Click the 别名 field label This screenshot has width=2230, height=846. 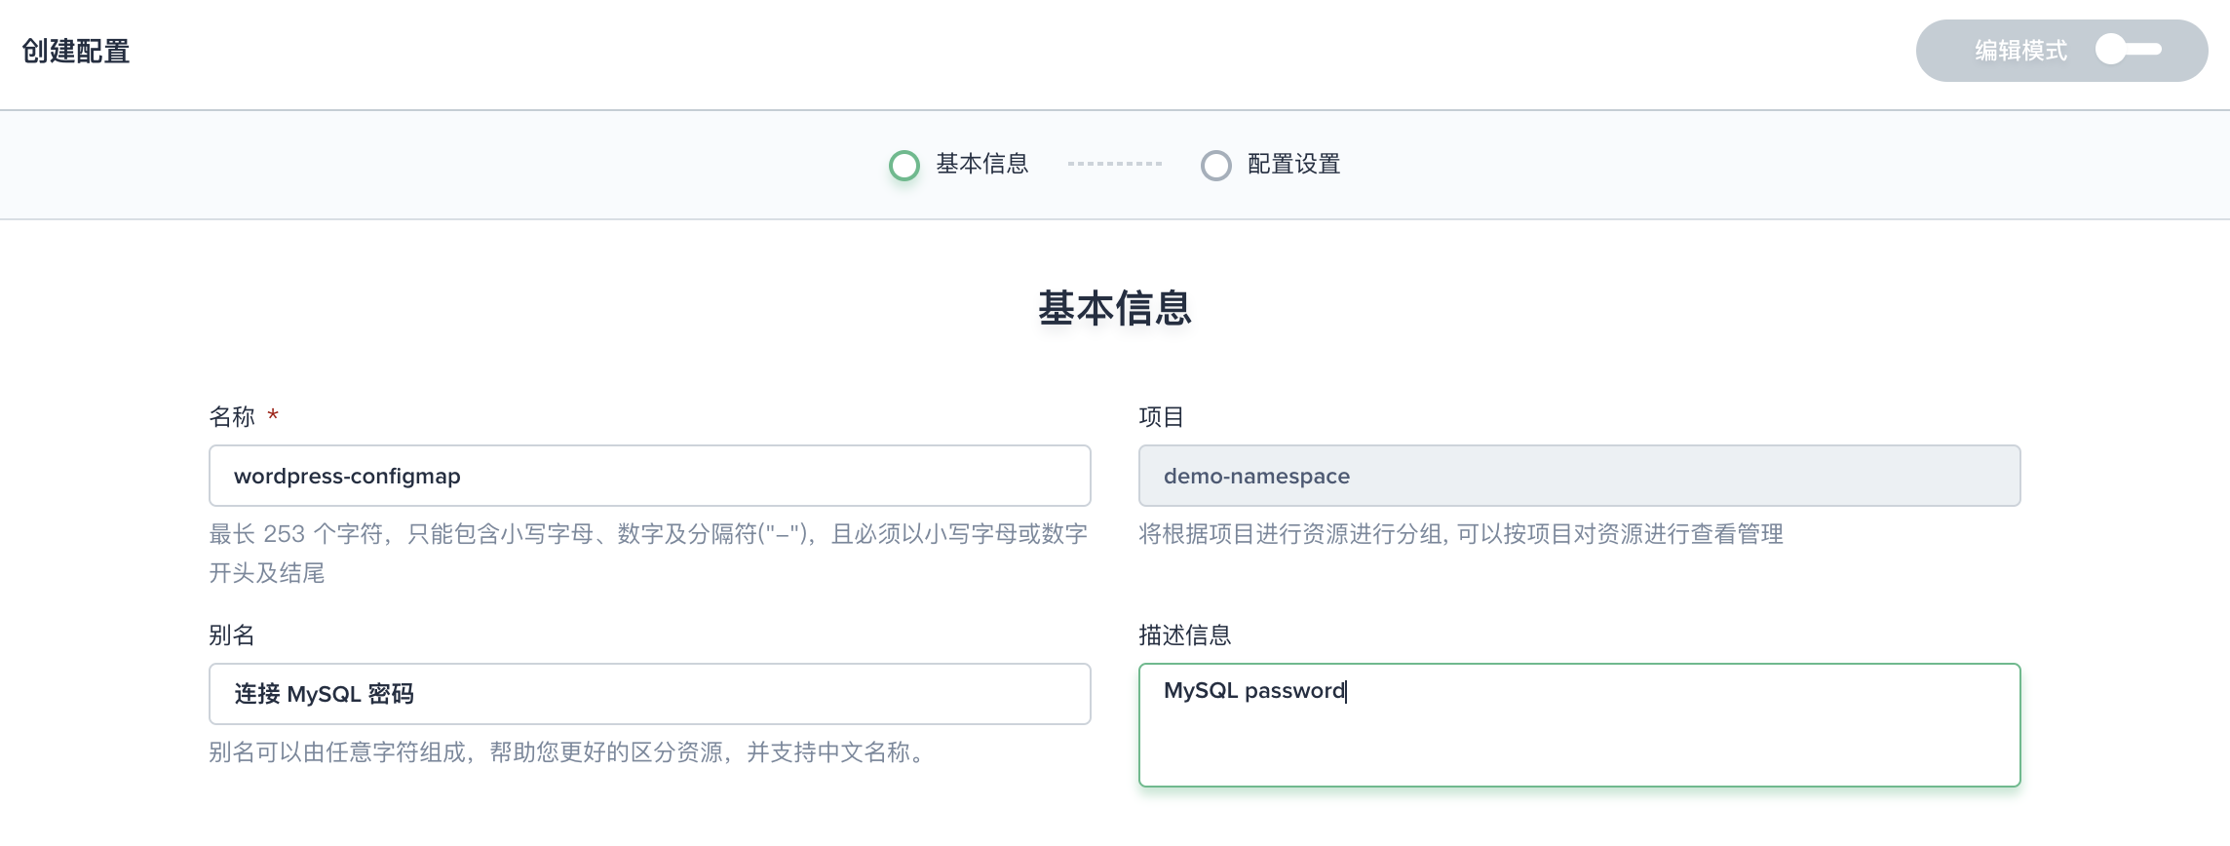click(232, 635)
